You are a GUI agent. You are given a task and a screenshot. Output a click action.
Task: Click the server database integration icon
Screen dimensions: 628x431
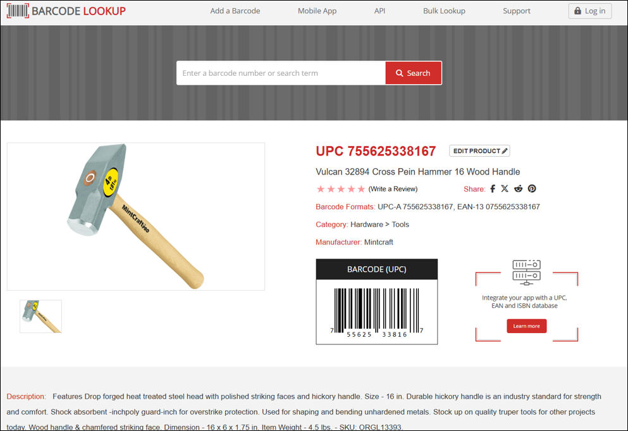pyautogui.click(x=526, y=272)
